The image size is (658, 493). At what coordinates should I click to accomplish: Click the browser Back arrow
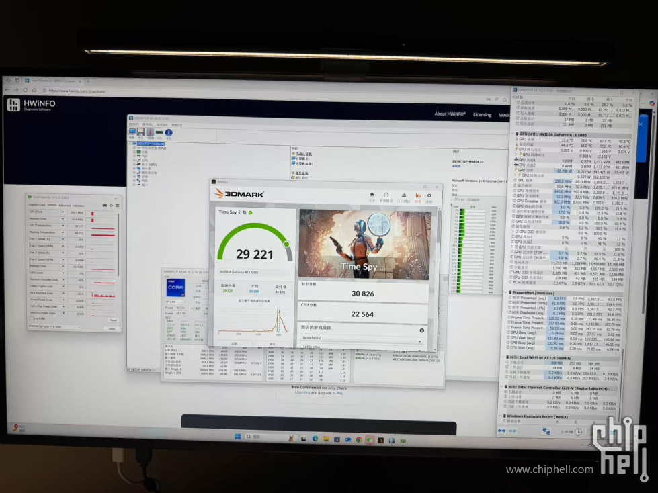pyautogui.click(x=7, y=90)
